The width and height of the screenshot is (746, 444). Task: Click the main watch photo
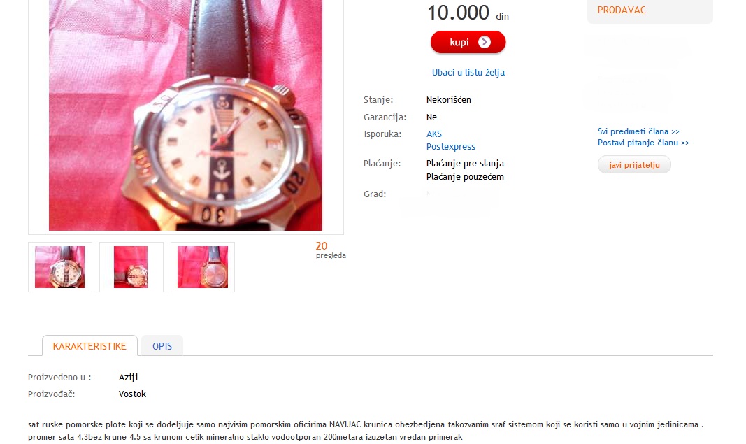coord(185,115)
